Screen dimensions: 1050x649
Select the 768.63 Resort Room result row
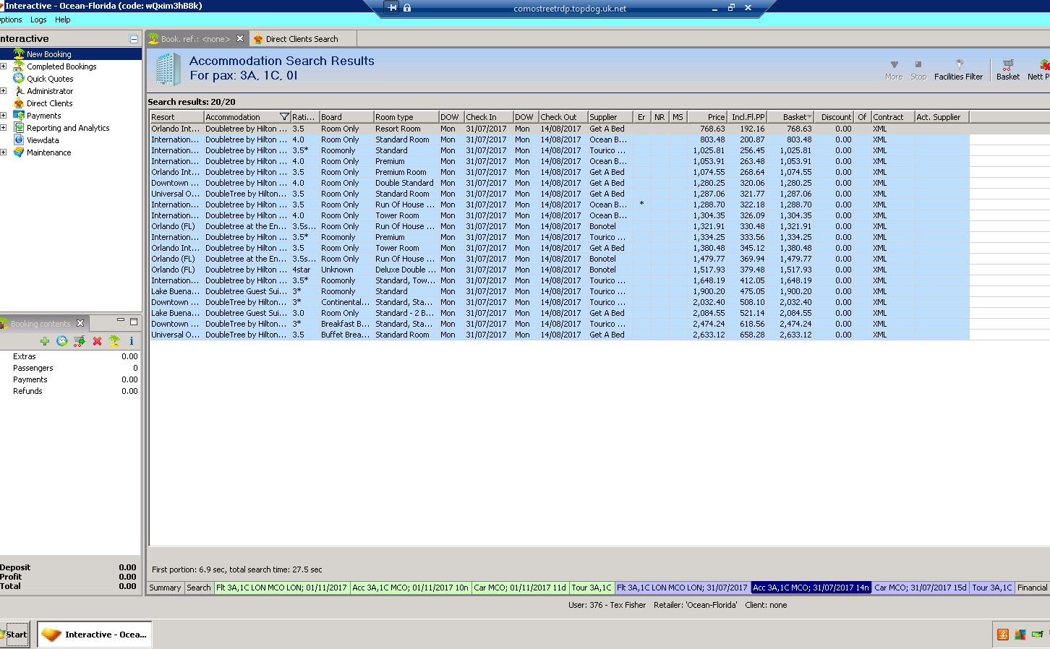click(x=559, y=129)
